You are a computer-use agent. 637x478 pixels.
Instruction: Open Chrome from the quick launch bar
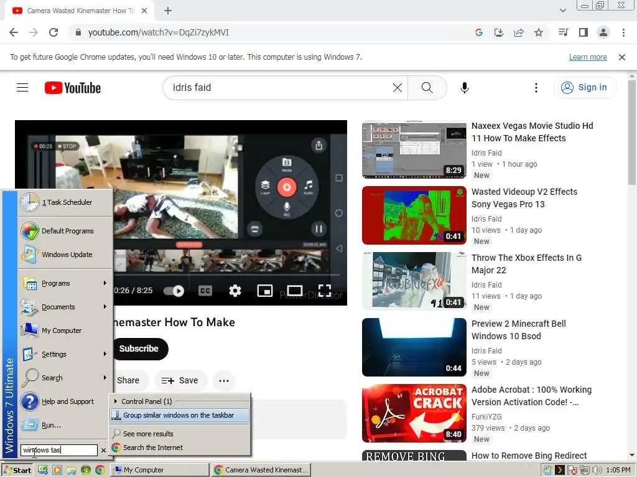[x=100, y=470]
